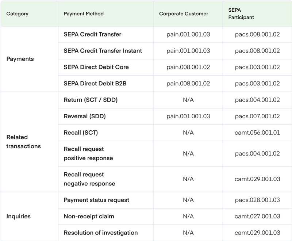This screenshot has height=241, width=292.
Task: Select the pacs.028.001.03 participant value
Action: coord(257,200)
